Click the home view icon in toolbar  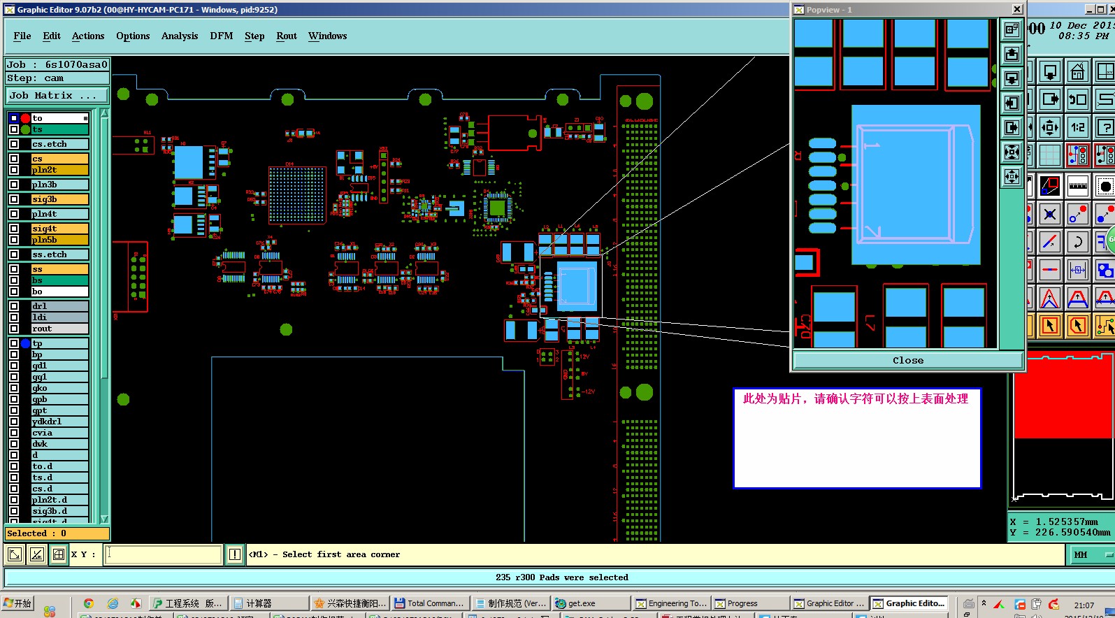[1077, 72]
